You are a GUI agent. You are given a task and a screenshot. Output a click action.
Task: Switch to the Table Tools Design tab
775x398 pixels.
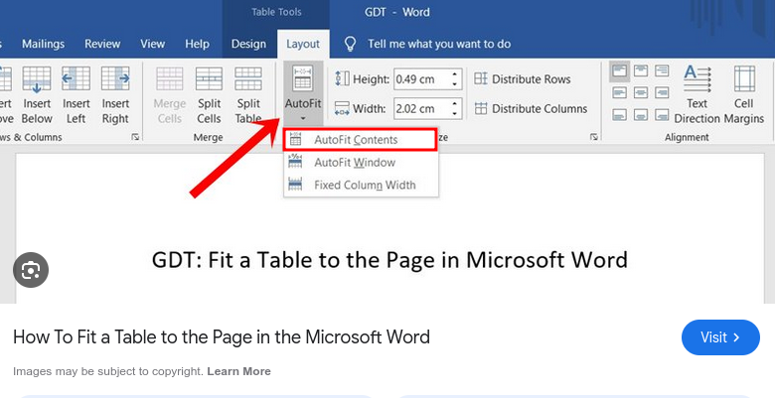pos(248,44)
